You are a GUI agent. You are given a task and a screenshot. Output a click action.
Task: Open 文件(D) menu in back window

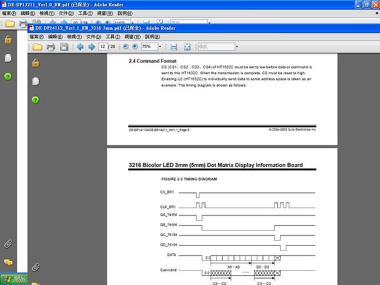pyautogui.click(x=66, y=13)
